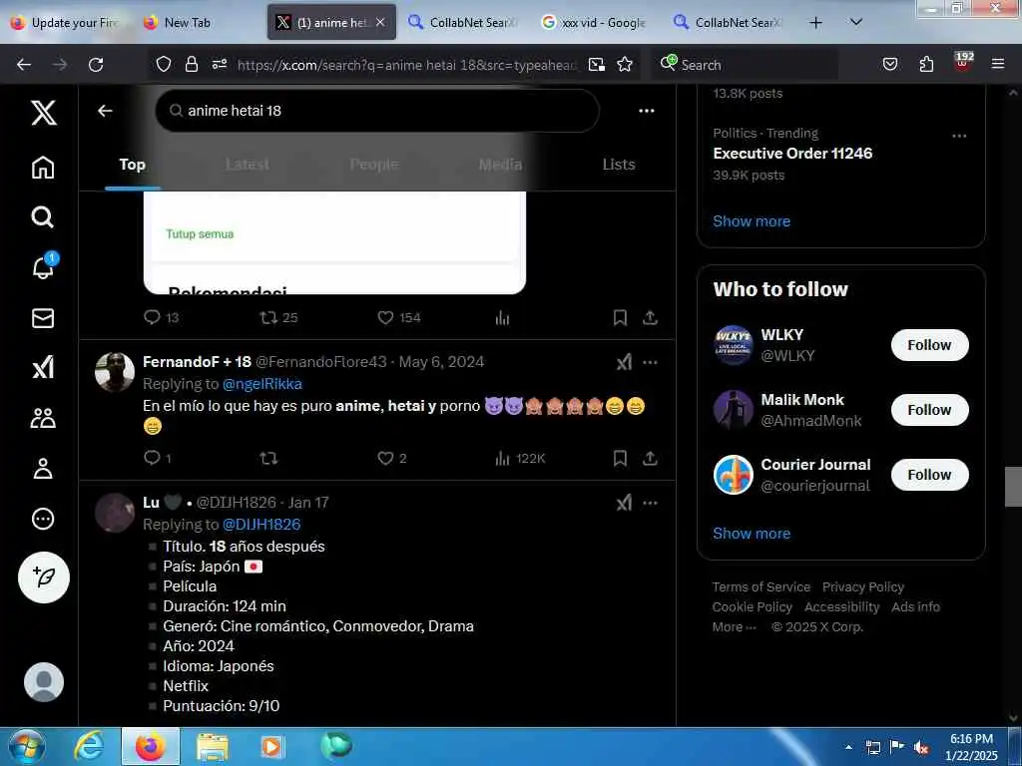Compose new post feather button
1022x766 pixels.
pos(44,577)
